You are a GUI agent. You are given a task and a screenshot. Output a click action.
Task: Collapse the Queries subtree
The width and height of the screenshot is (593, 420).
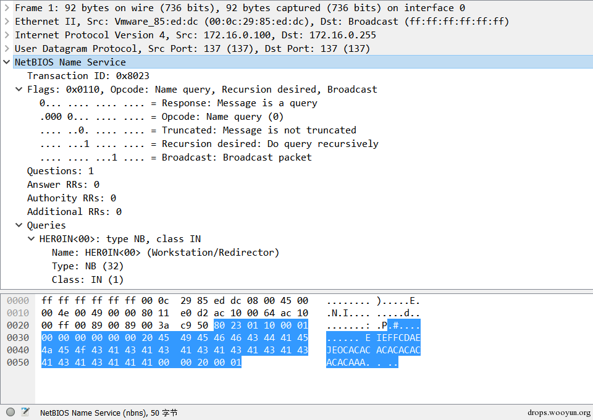[19, 225]
